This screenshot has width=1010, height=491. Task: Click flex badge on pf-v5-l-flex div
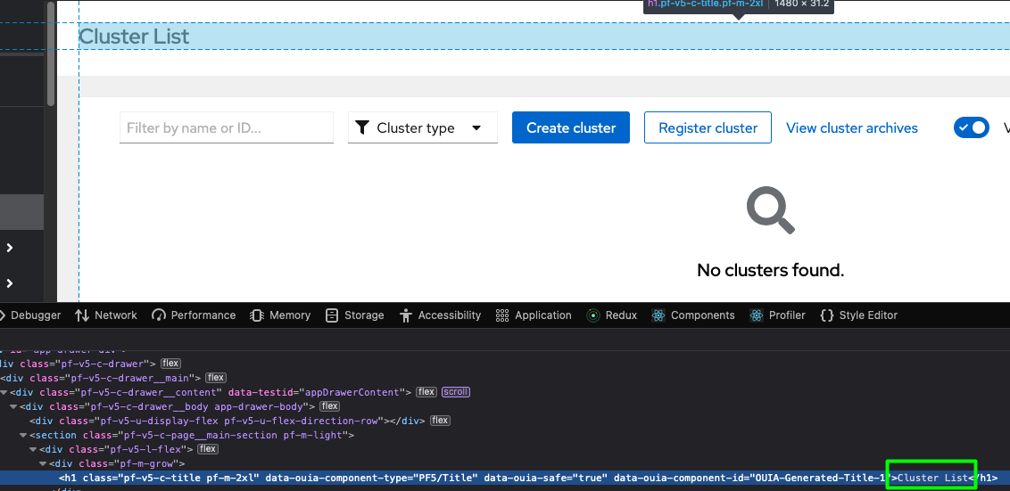pyautogui.click(x=208, y=448)
